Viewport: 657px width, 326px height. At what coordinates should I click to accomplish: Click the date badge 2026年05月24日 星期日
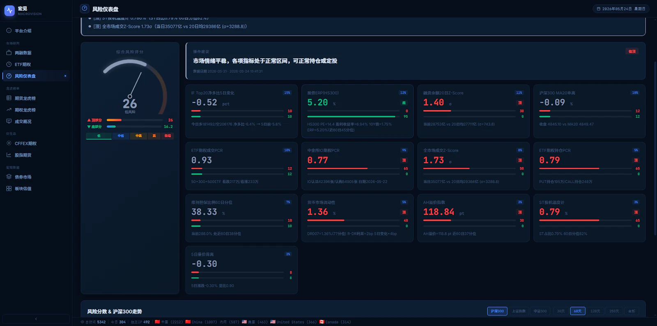[x=620, y=9]
